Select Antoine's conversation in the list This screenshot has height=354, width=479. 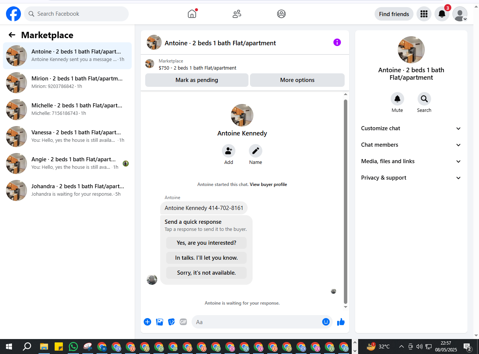pyautogui.click(x=67, y=56)
